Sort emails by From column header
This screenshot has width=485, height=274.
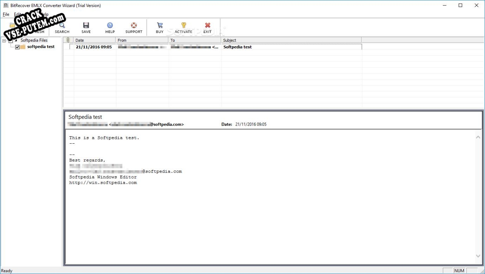click(x=142, y=40)
